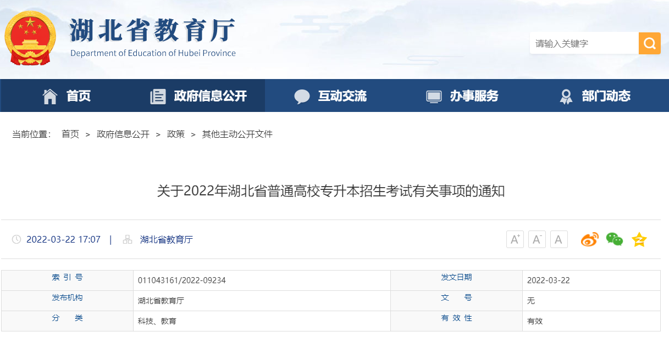
Task: Navigate to 政策 in the breadcrumb
Action: 176,134
